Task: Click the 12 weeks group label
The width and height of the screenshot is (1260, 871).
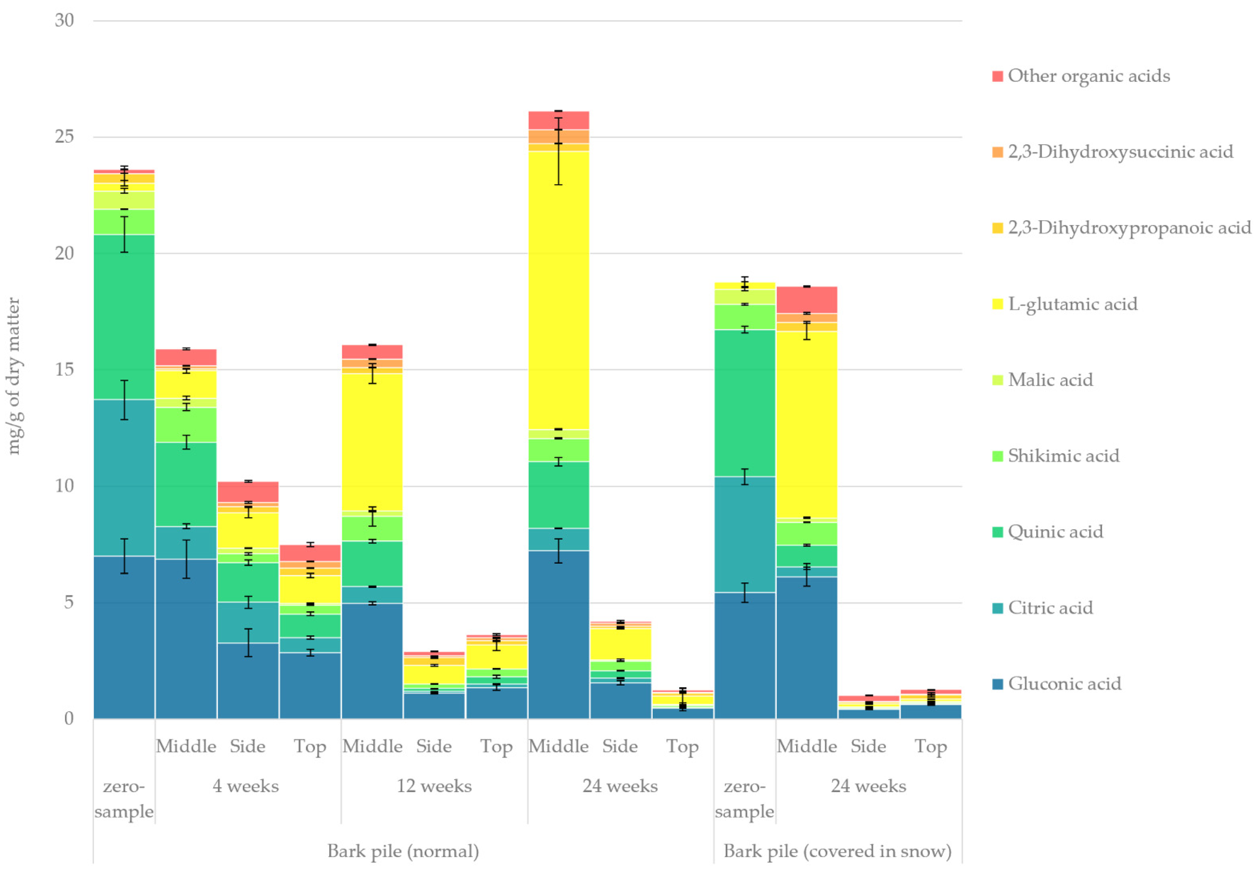Action: tap(434, 786)
